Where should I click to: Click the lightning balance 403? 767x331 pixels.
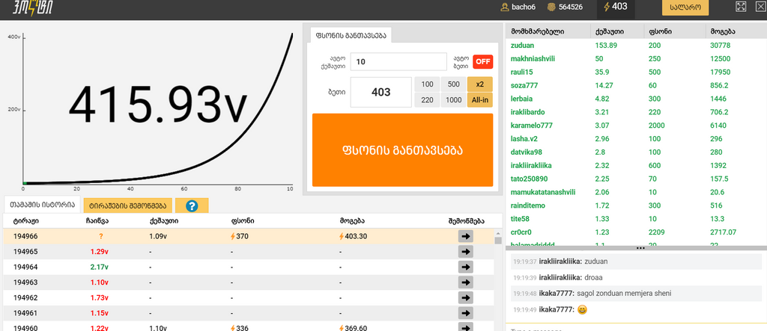(x=616, y=6)
